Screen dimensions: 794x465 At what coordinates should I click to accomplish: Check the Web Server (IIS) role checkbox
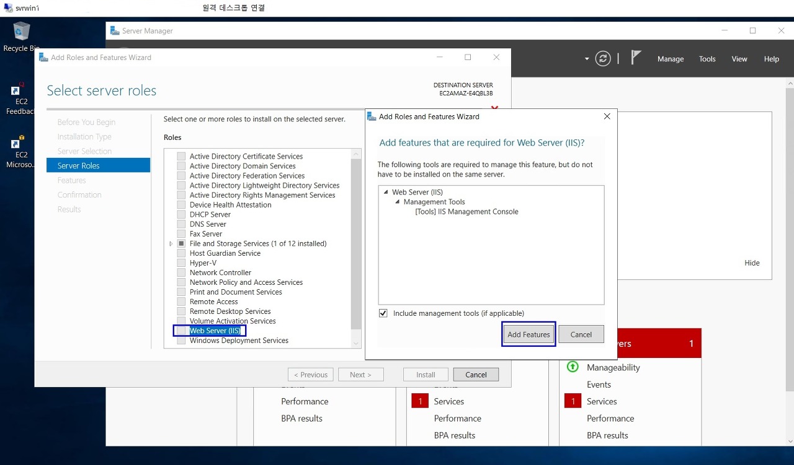(181, 331)
